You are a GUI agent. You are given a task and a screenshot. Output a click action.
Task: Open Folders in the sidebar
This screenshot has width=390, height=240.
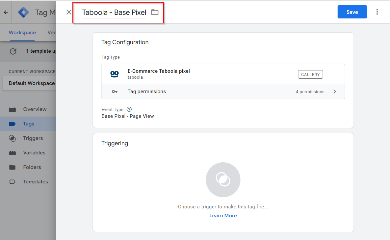32,167
